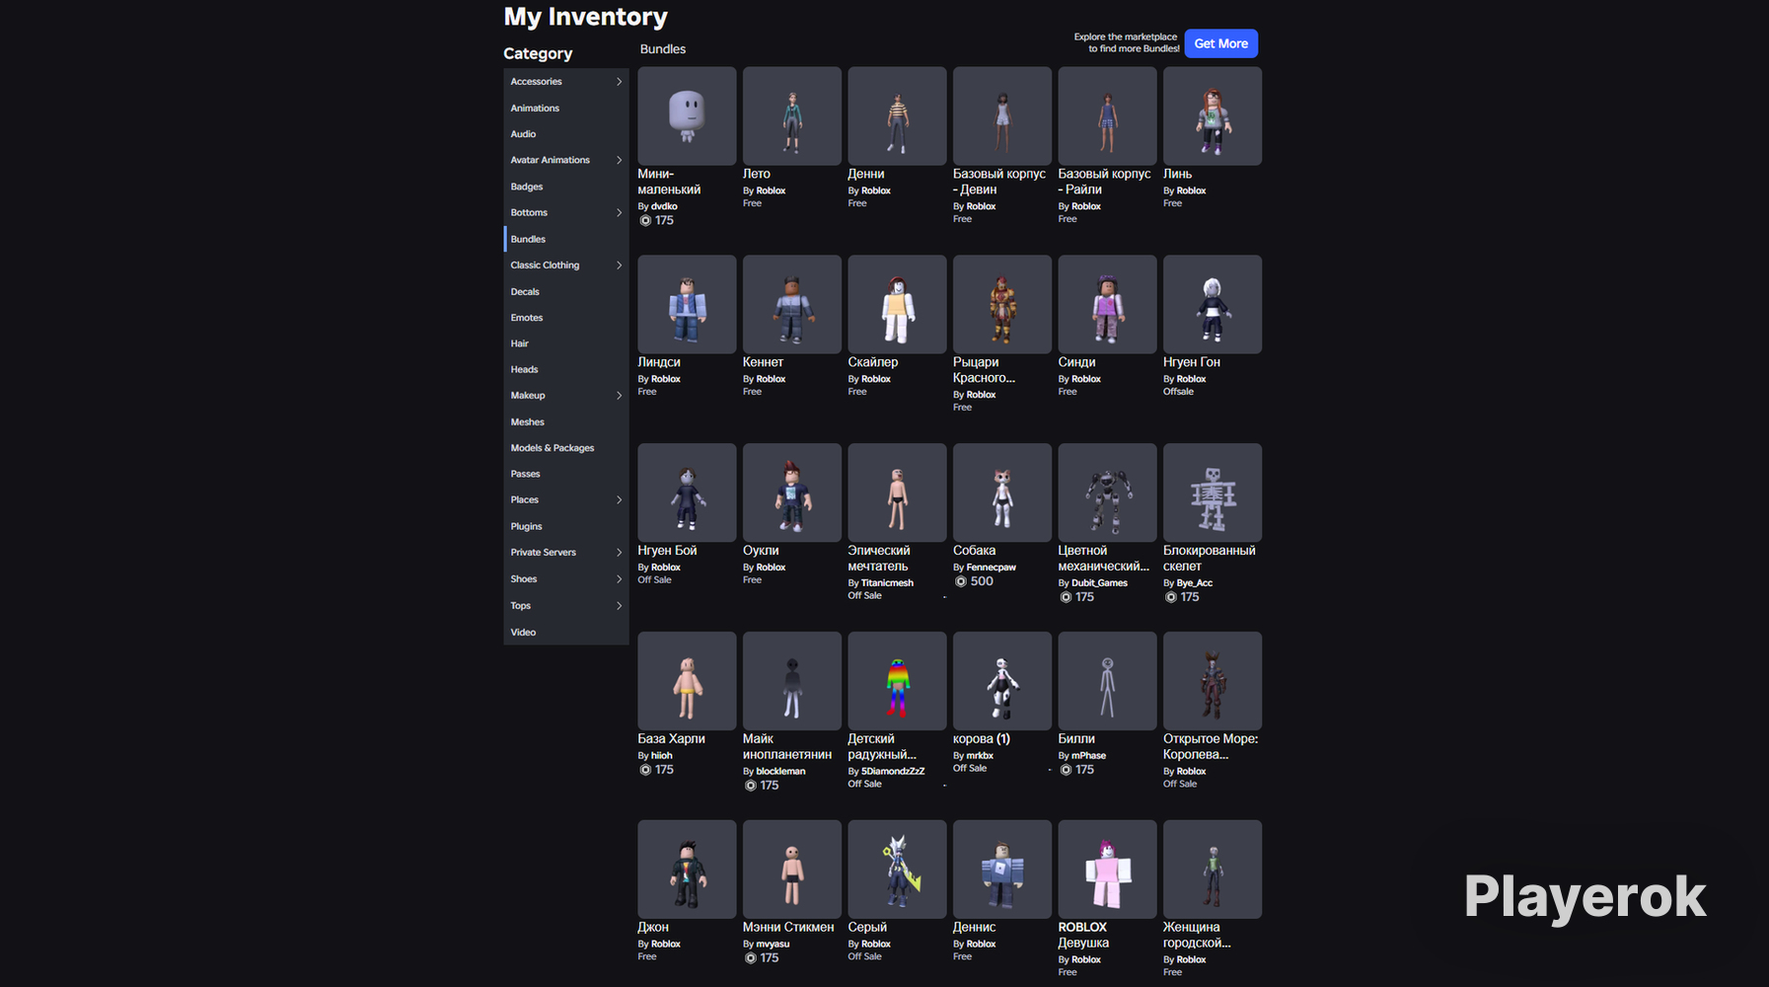Switch to the Emotes category
The width and height of the screenshot is (1769, 987).
[x=566, y=318]
